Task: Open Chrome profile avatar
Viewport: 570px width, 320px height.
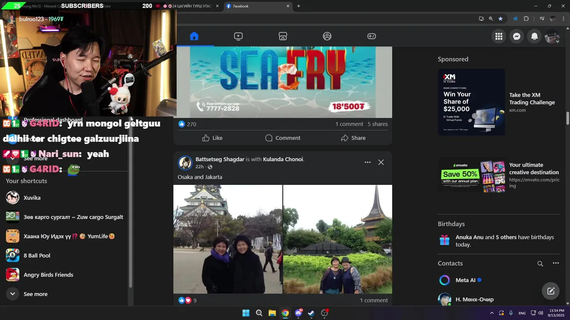Action: pos(553,19)
